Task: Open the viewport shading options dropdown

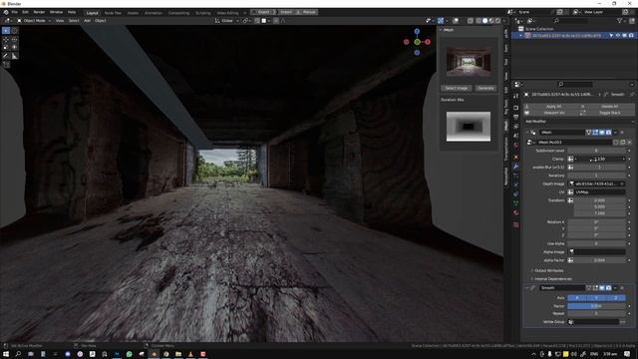Action: click(x=504, y=20)
